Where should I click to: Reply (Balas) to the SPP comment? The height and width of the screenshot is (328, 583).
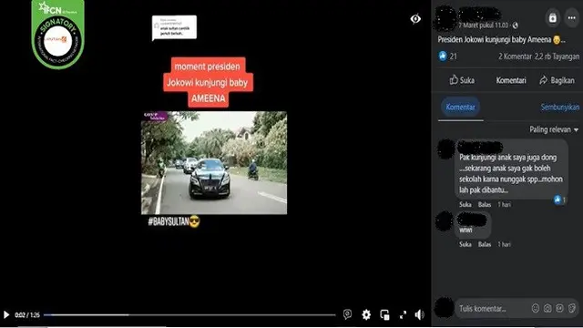click(x=485, y=204)
